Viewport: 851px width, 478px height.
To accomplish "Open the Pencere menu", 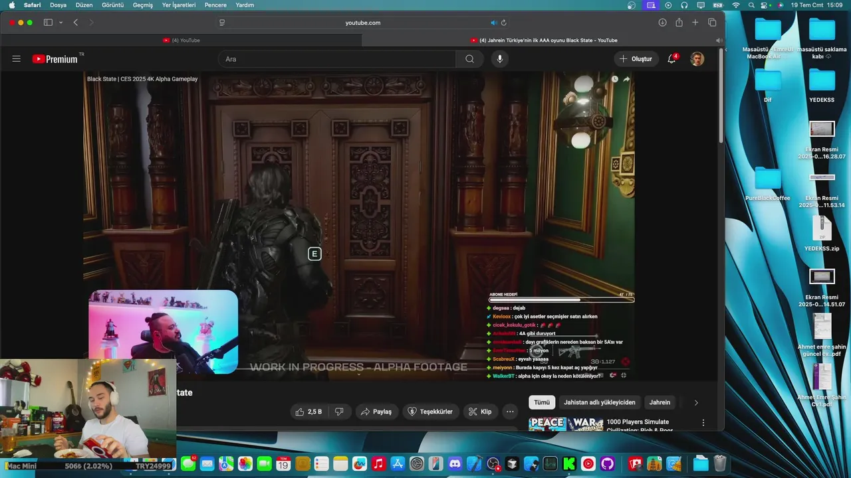I will (x=215, y=5).
